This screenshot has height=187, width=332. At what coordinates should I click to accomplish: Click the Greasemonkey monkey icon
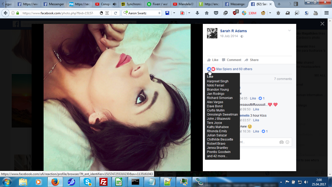pos(263,13)
